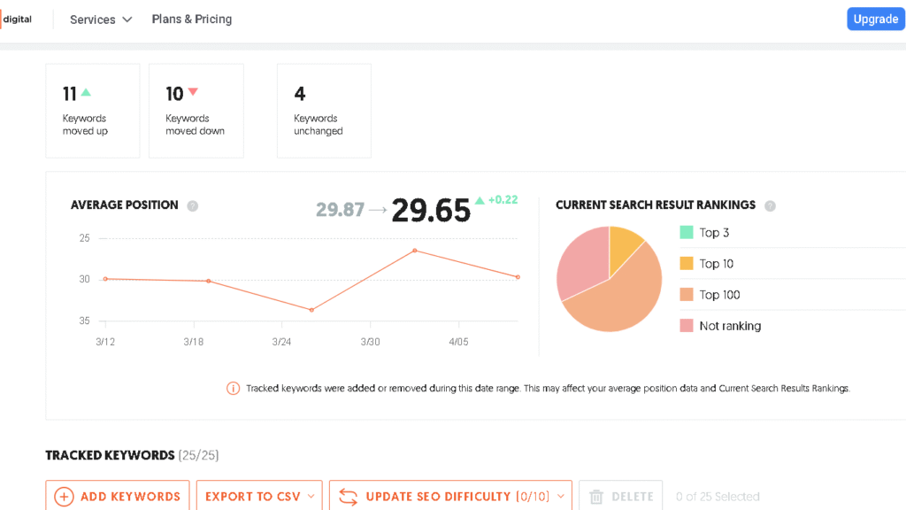Click the Upgrade button
This screenshot has height=510, width=906.
click(x=875, y=19)
